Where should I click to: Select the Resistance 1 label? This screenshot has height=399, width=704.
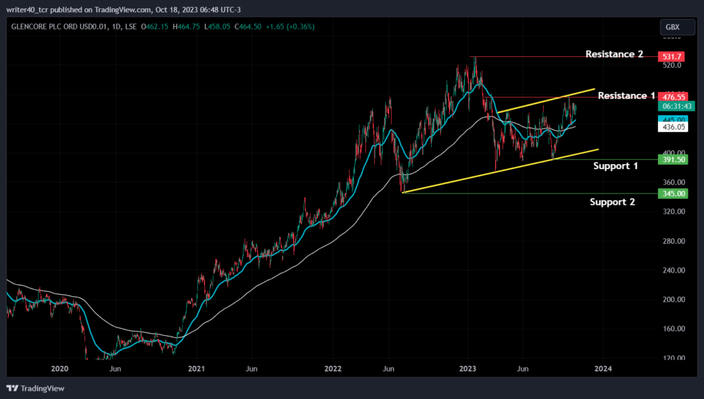(x=626, y=95)
